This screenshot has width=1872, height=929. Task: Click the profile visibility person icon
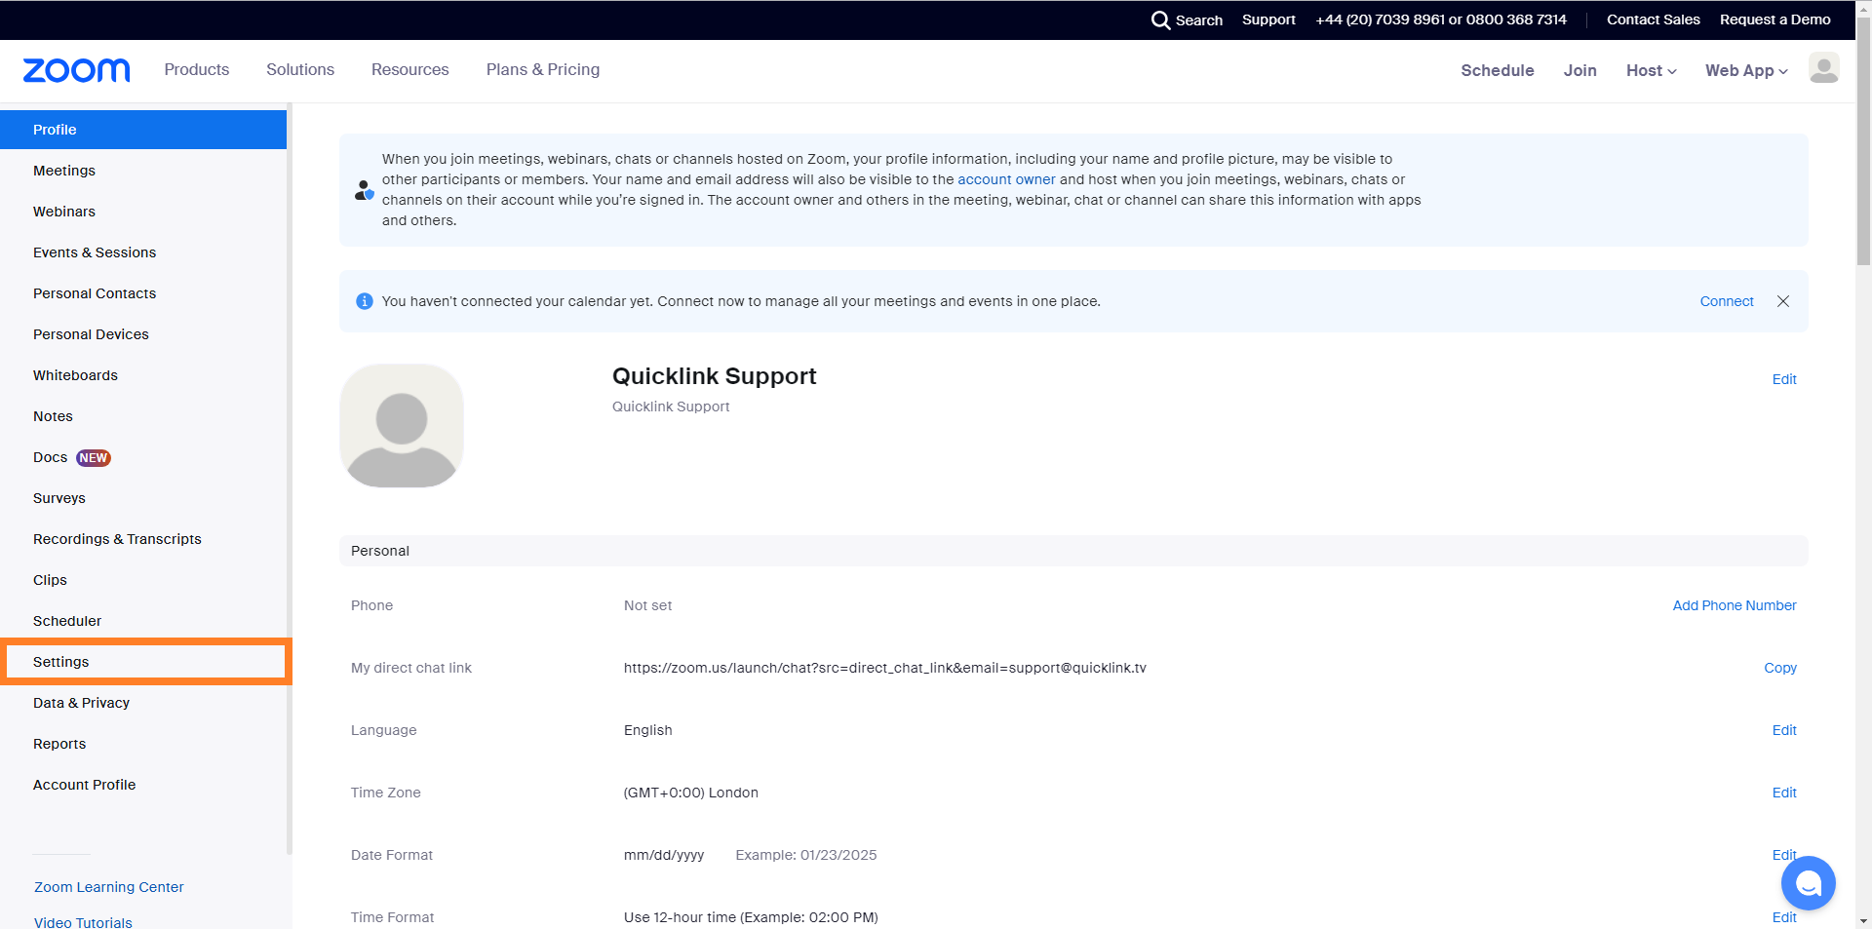[x=365, y=190]
